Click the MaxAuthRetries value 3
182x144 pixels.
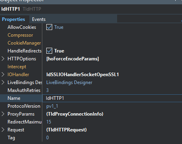click(x=47, y=90)
